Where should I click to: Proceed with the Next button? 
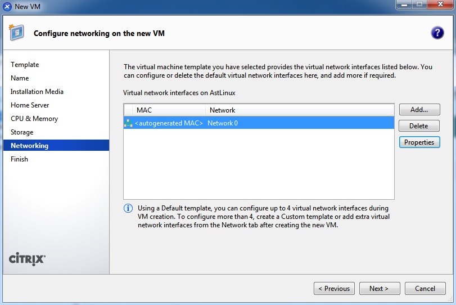coord(380,289)
